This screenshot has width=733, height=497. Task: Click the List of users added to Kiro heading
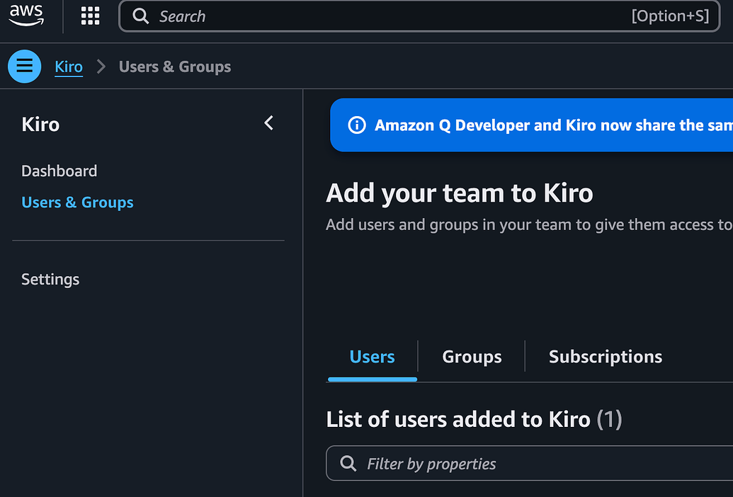tap(474, 419)
